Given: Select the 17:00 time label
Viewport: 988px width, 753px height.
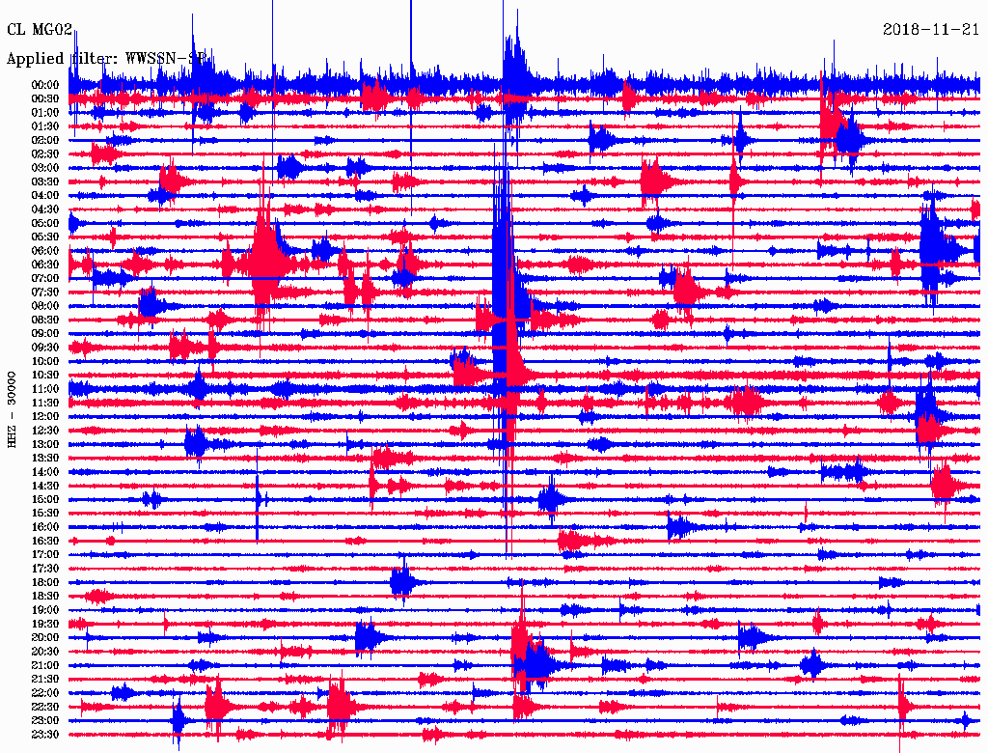Looking at the screenshot, I should 45,555.
